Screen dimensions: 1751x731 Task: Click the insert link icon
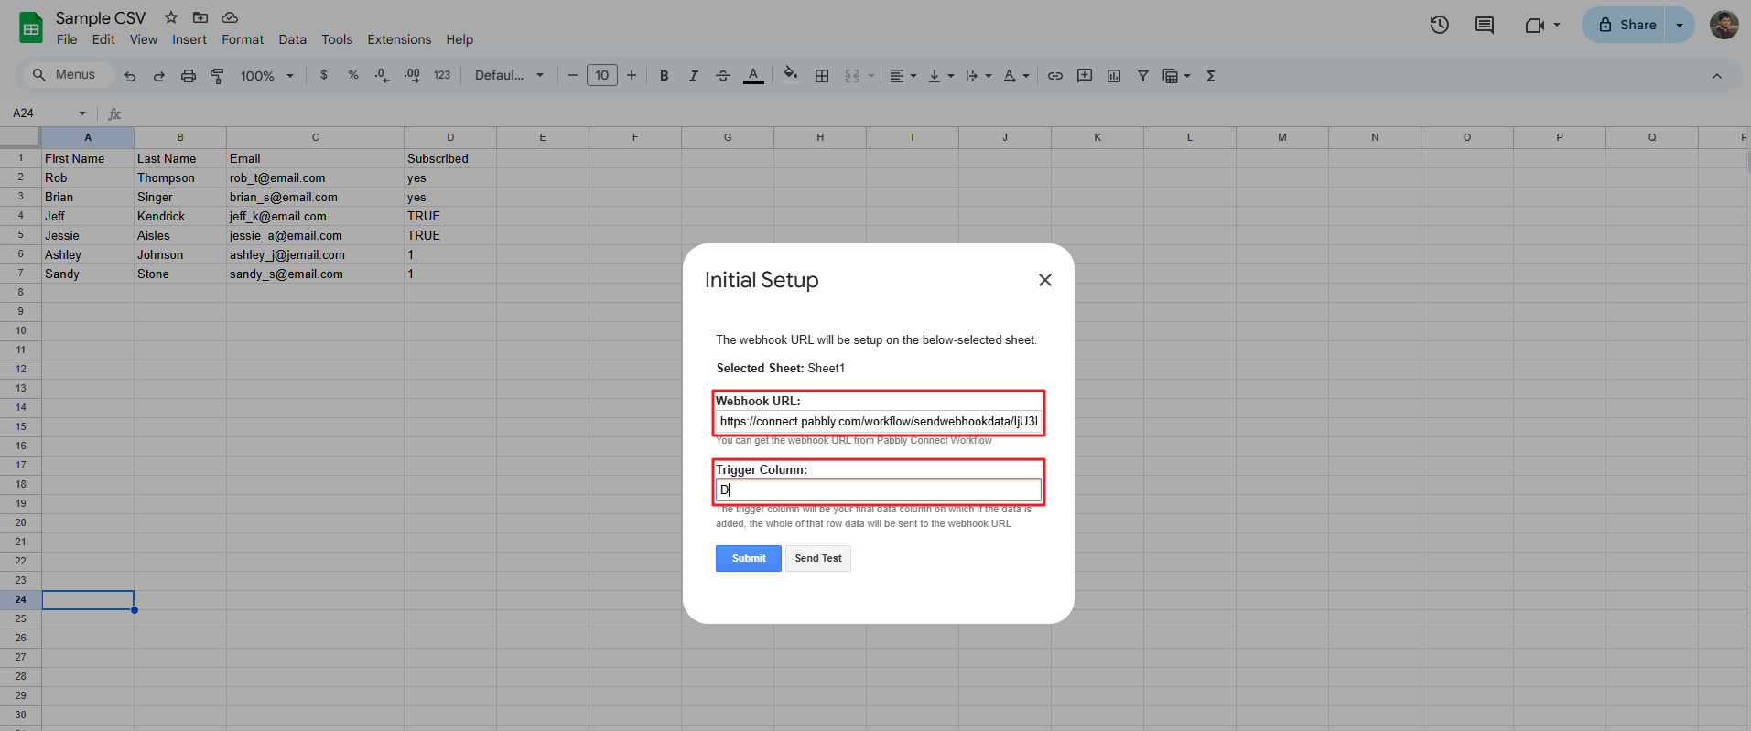1054,76
